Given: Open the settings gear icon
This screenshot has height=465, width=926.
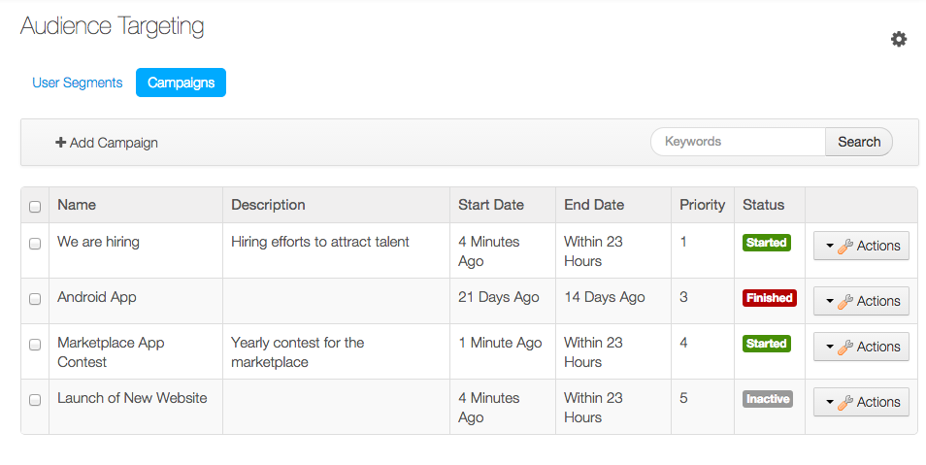Looking at the screenshot, I should (x=899, y=39).
